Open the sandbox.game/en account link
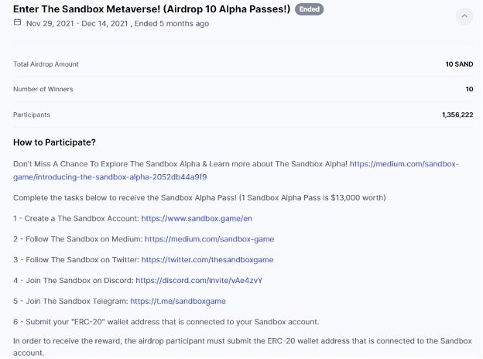The width and height of the screenshot is (483, 359). coord(197,218)
